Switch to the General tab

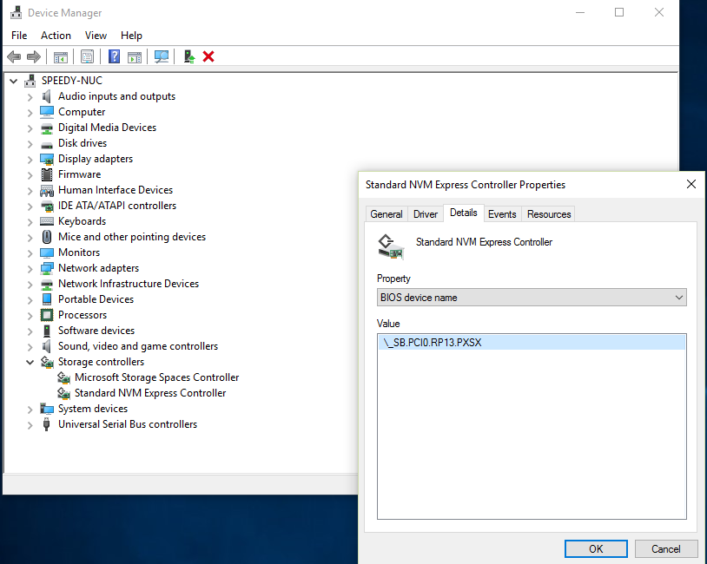pos(387,214)
